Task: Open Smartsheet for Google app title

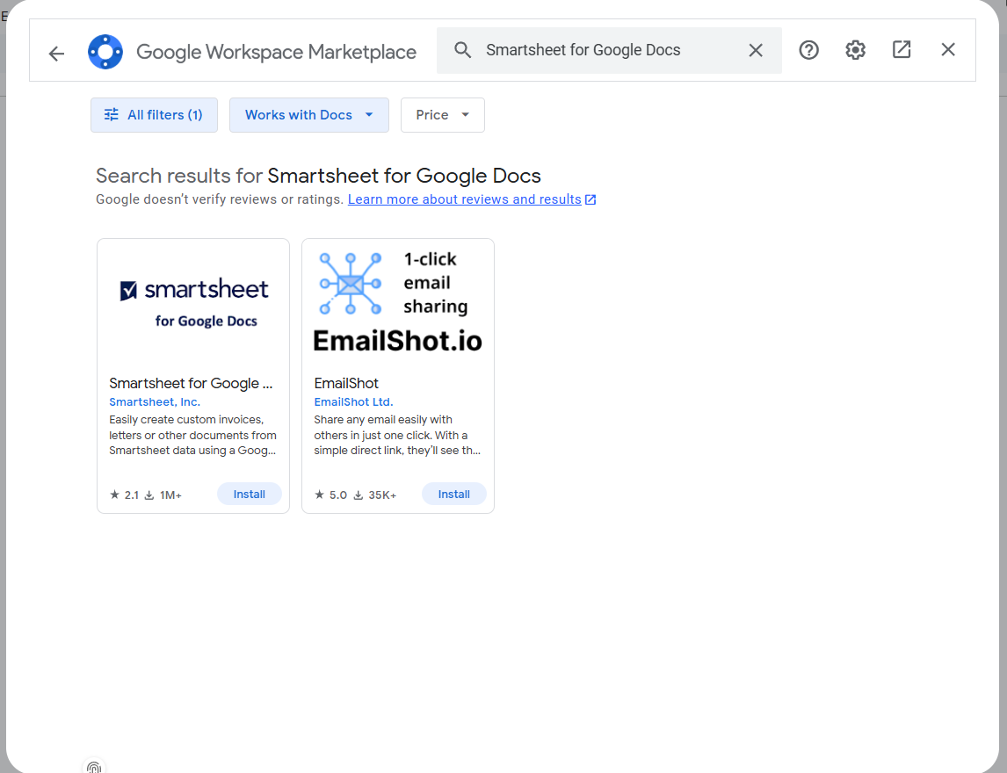Action: click(191, 383)
